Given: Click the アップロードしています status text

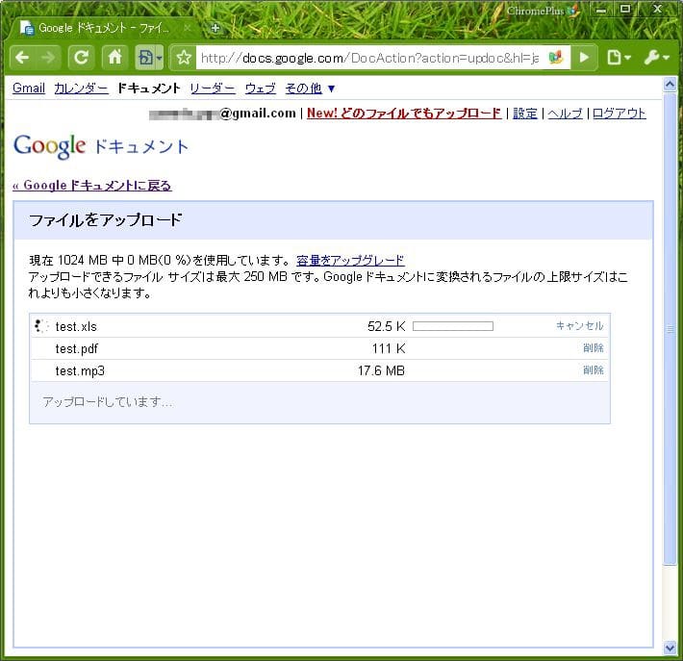Looking at the screenshot, I should (107, 402).
